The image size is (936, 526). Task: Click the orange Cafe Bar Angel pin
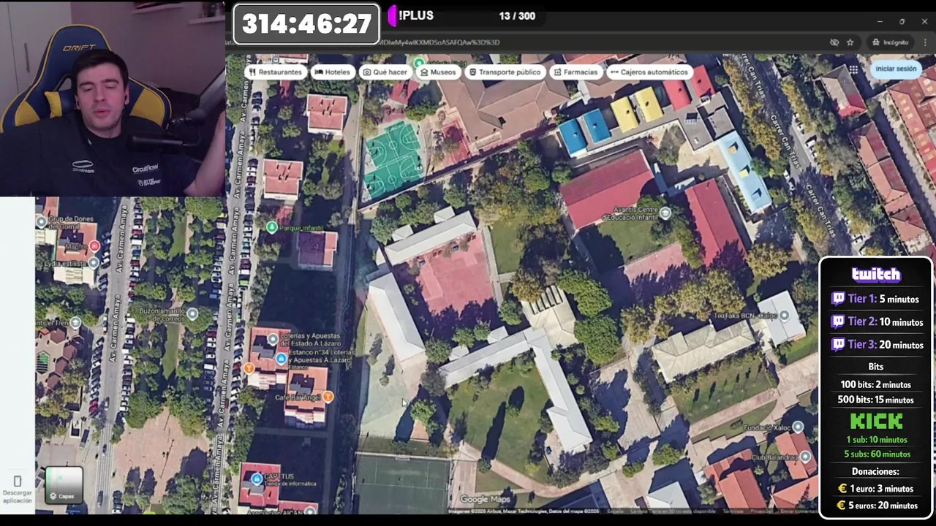[328, 397]
